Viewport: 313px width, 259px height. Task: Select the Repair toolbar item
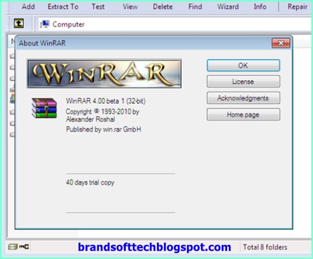pyautogui.click(x=298, y=7)
